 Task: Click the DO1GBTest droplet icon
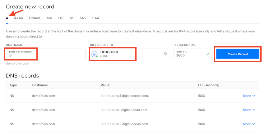pyautogui.click(x=94, y=54)
